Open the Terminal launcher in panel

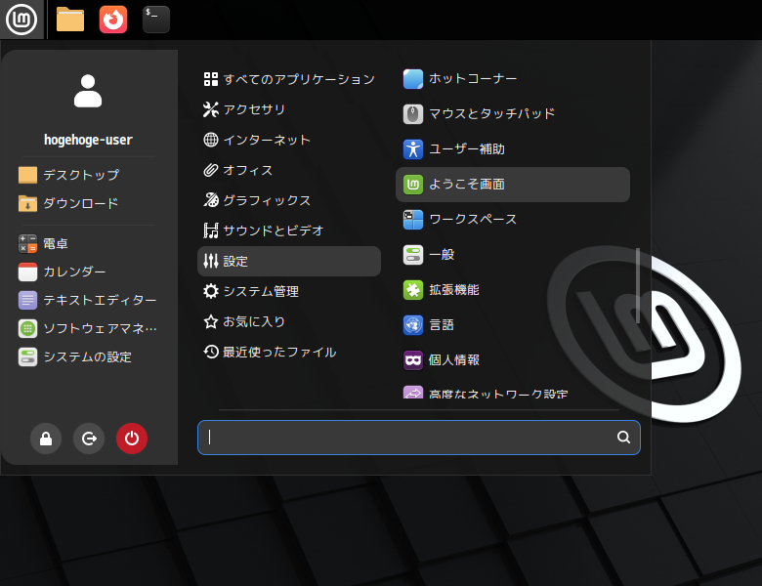pyautogui.click(x=156, y=20)
